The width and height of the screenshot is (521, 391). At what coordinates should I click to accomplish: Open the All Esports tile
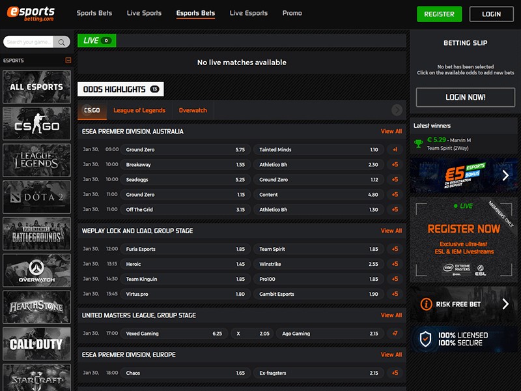point(36,87)
